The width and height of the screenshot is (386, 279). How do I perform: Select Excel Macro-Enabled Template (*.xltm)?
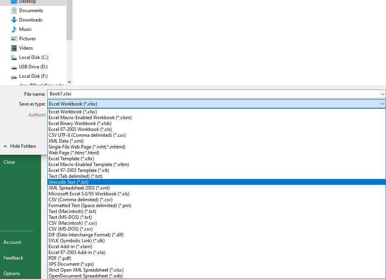(216, 165)
